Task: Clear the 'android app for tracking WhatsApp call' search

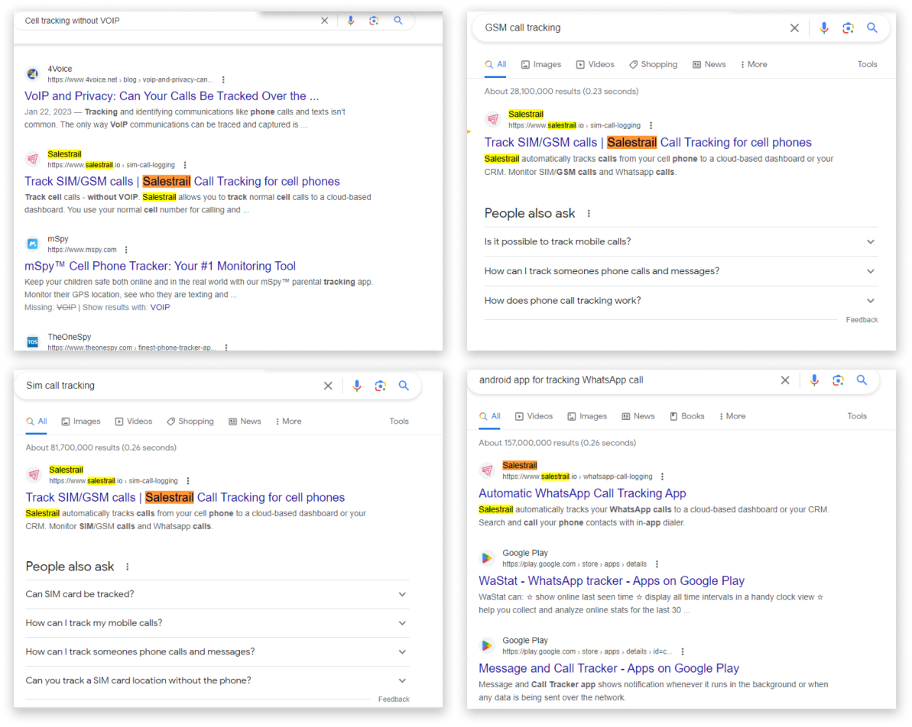Action: tap(785, 380)
